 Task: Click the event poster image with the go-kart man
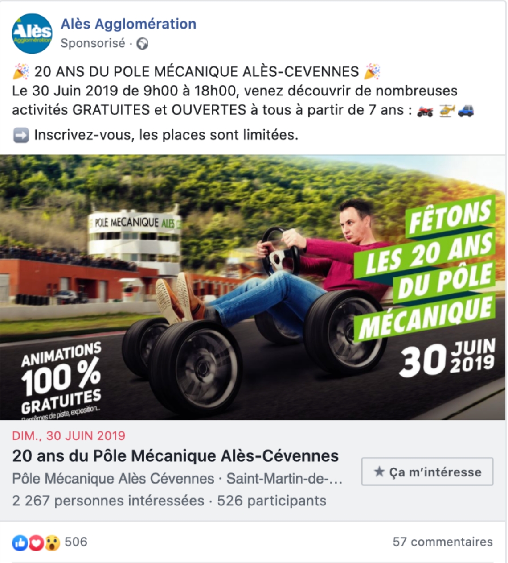click(x=253, y=287)
